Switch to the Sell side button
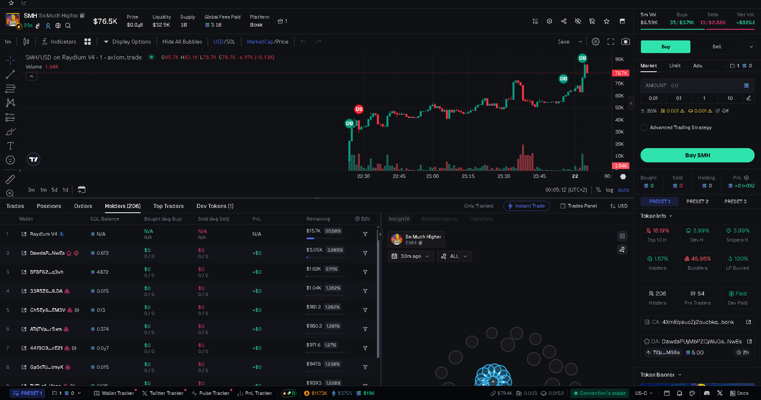 coord(716,46)
